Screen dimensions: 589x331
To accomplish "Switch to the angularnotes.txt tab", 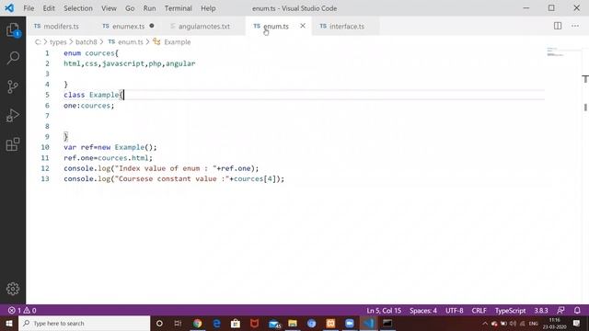I will click(x=204, y=27).
